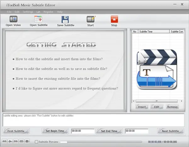Click the Insert button under the subtitle list

142,107
